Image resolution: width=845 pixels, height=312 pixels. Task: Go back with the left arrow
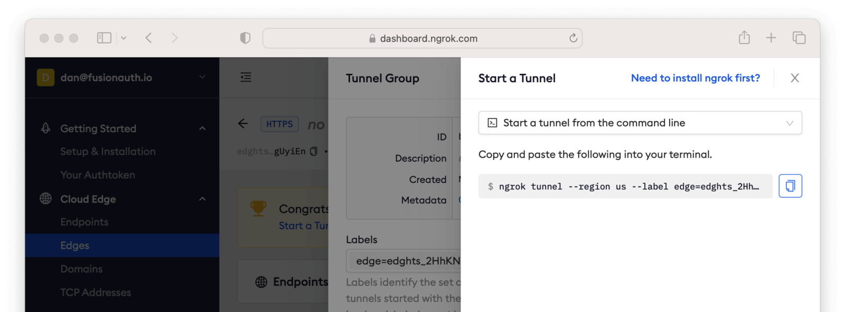point(243,123)
